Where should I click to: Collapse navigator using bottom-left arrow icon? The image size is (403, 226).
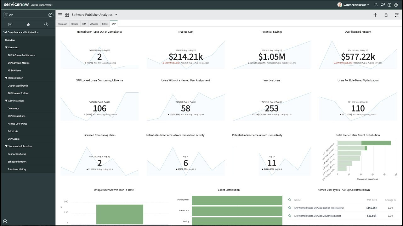point(5,221)
